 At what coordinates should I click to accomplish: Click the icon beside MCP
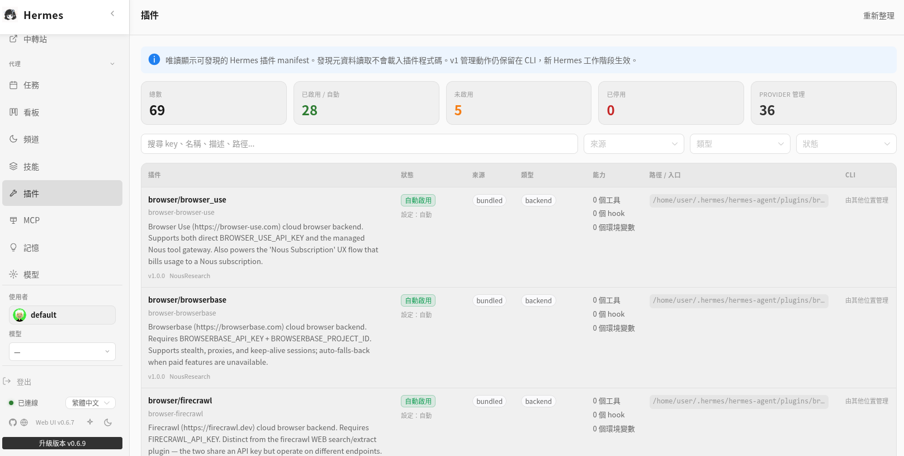(13, 220)
